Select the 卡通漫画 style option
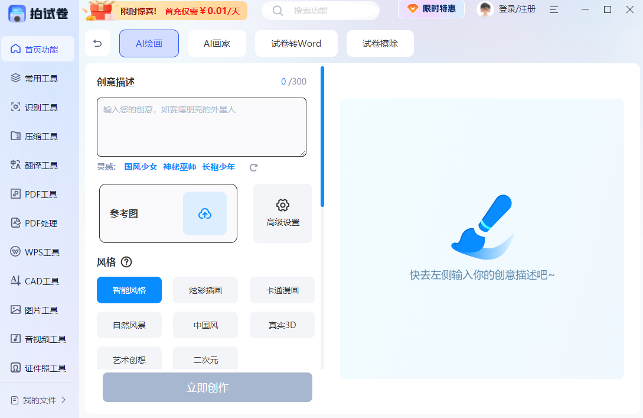Screen dimensions: 643x418 282,290
